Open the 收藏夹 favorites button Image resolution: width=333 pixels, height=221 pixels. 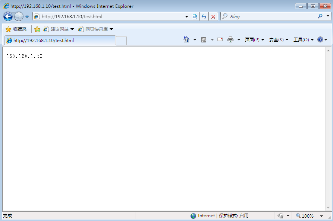[x=16, y=29]
